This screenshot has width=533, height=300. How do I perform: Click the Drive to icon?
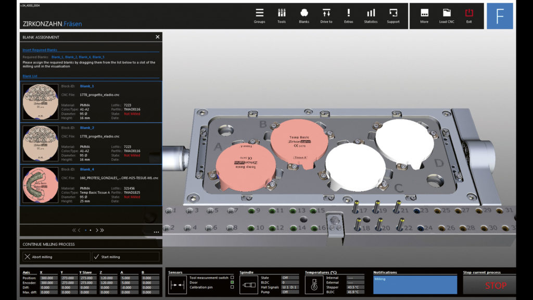point(326,13)
